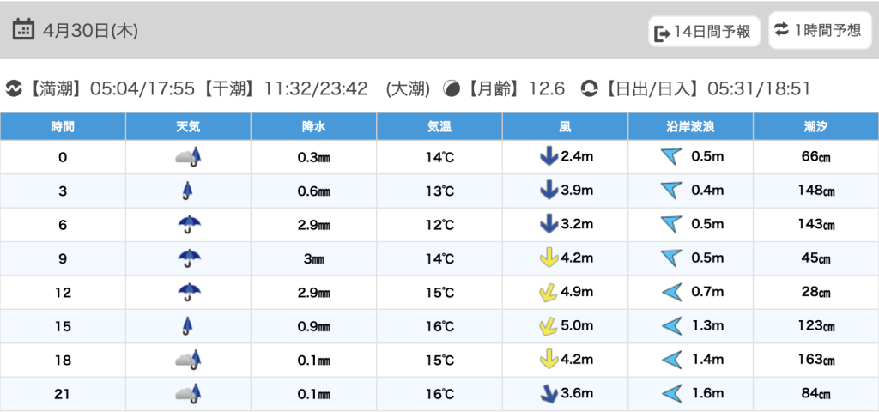879x412 pixels.
Task: Click the 2.9mm precipitation at hour 12
Action: point(313,292)
